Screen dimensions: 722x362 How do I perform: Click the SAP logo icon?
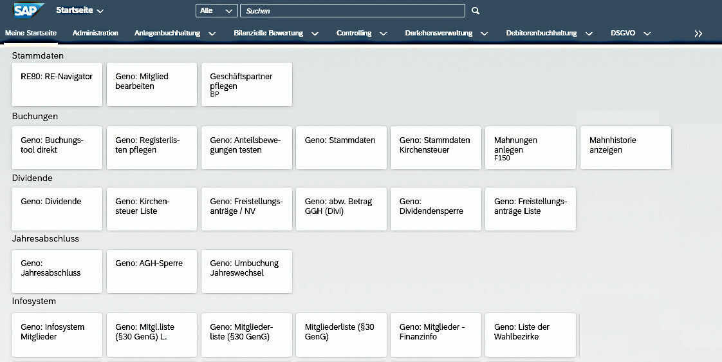(x=29, y=10)
